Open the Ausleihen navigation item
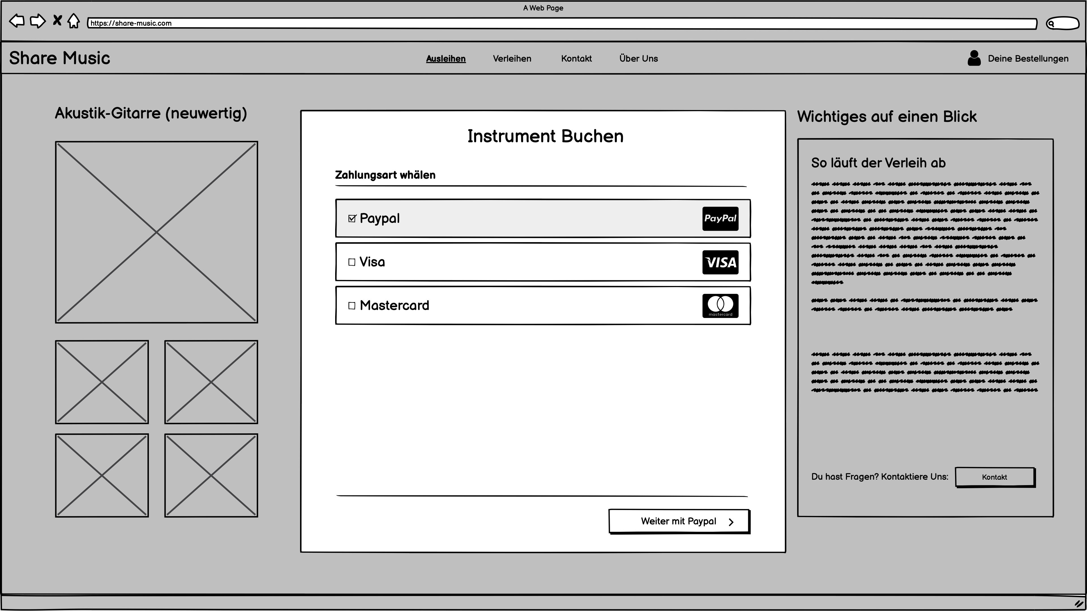 click(x=446, y=59)
